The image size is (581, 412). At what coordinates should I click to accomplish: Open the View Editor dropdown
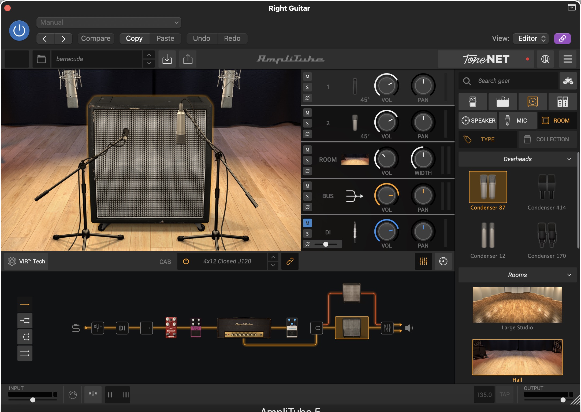point(531,38)
